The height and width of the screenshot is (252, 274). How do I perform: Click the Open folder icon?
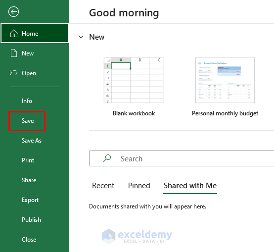click(x=14, y=73)
